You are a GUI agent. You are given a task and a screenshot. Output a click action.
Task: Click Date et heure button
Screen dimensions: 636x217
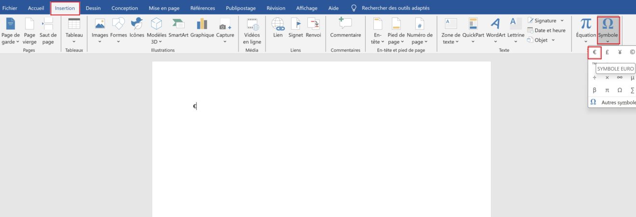coord(546,30)
